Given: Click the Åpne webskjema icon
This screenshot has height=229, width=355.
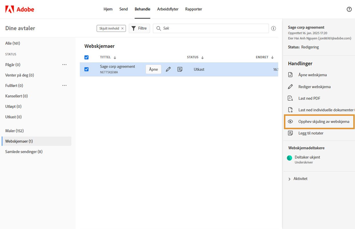Looking at the screenshot, I should pos(290,75).
